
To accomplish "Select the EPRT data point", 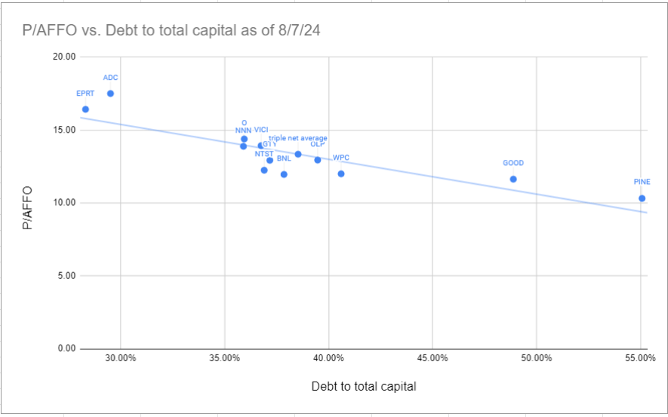I will 85,109.
